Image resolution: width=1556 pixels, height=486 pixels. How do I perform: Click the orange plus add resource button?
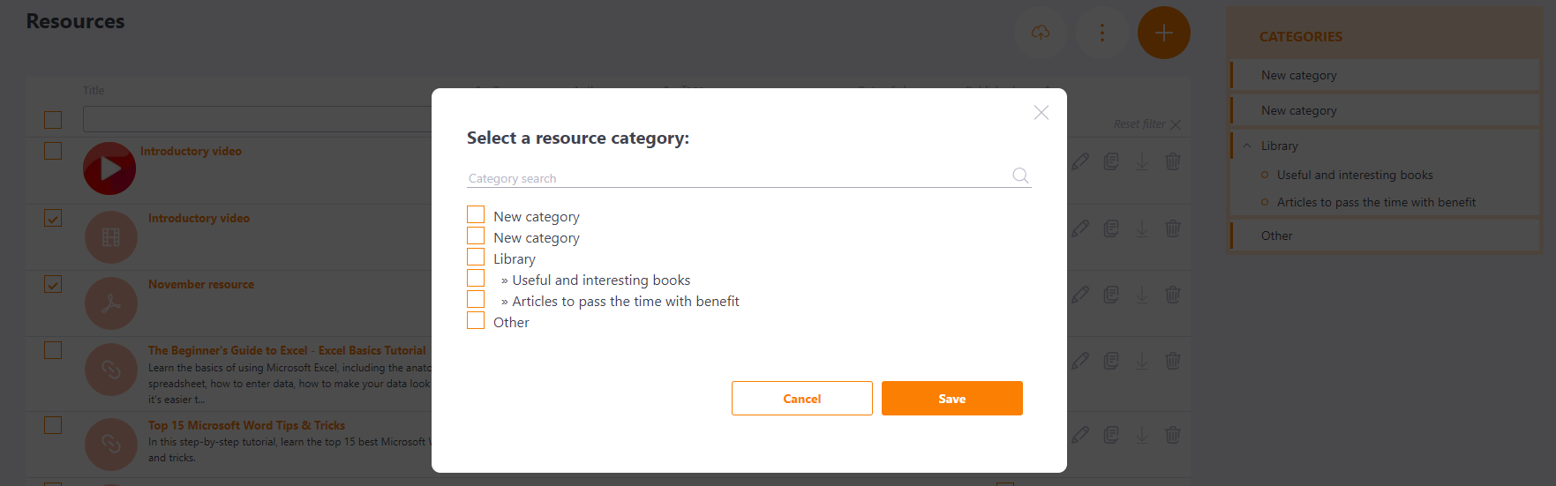(1164, 33)
